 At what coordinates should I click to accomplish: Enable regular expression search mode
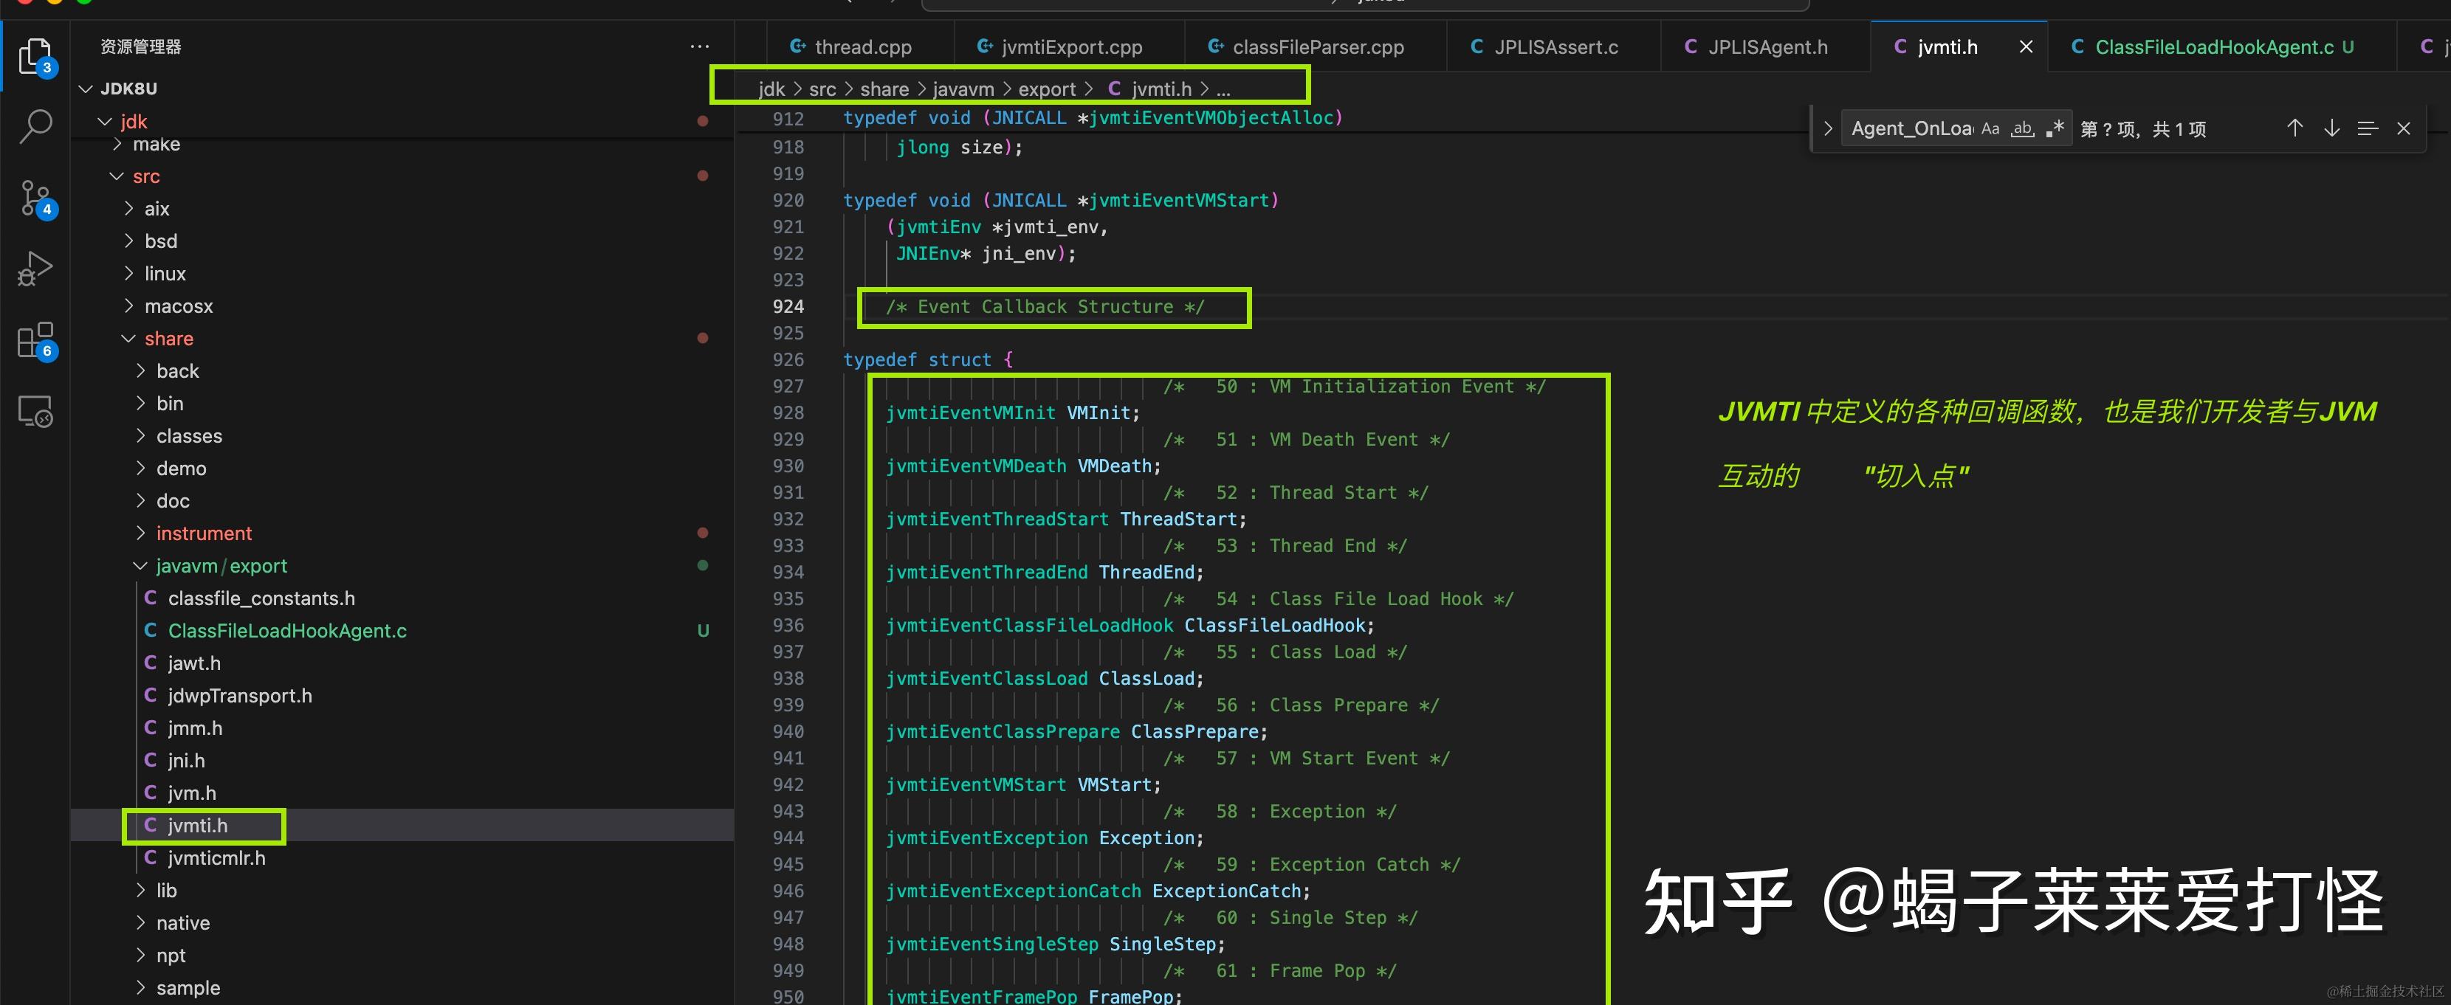[x=2055, y=128]
